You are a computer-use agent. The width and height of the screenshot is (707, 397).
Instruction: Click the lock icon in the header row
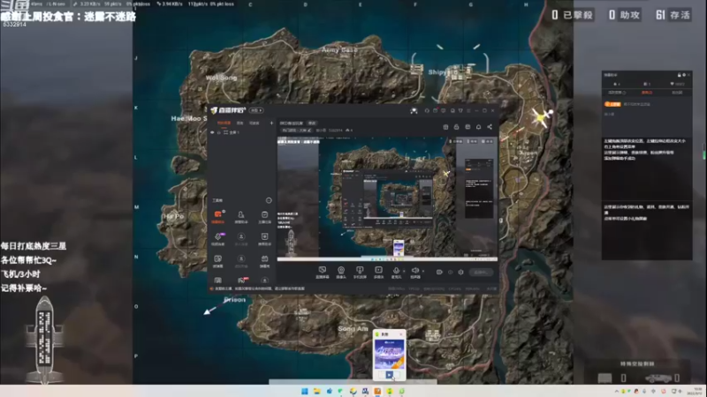coord(456,127)
